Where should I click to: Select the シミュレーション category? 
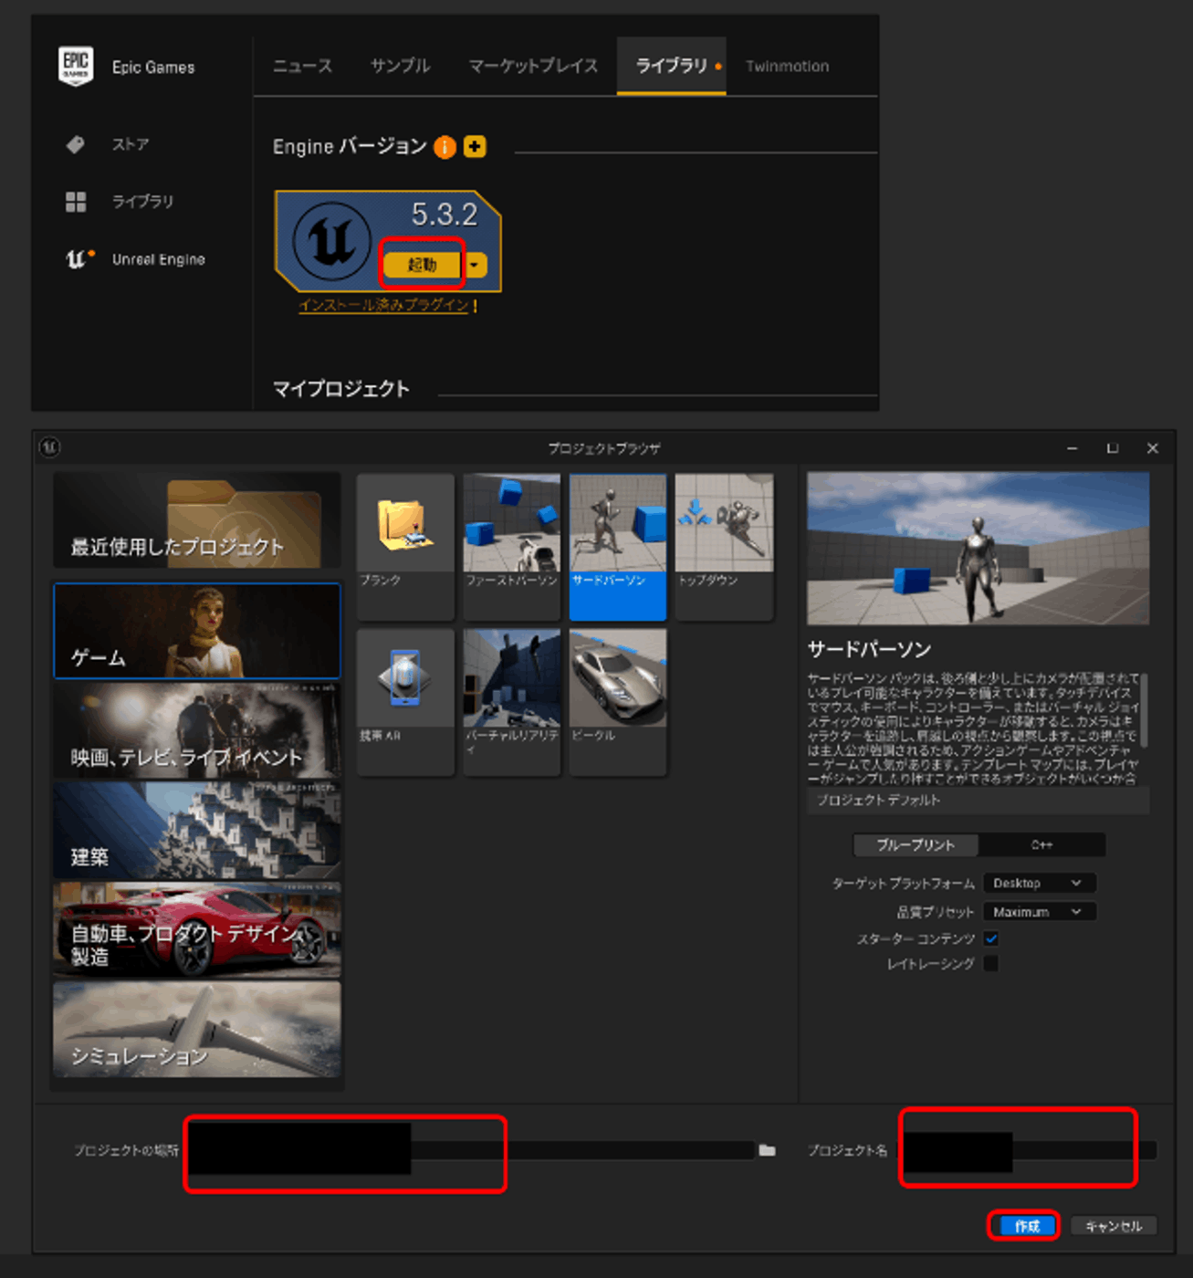(x=197, y=1029)
